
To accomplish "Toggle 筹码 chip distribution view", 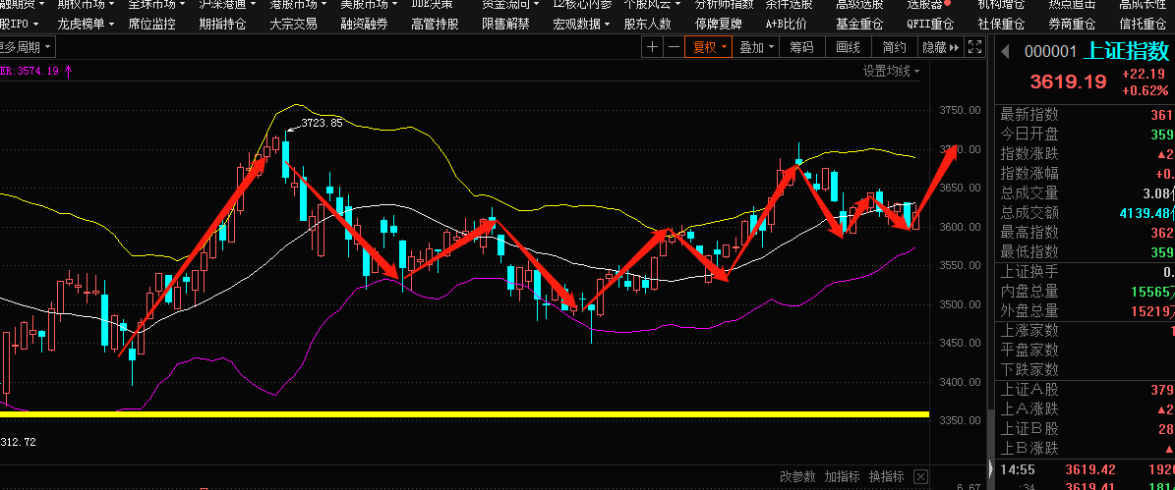I will pos(801,47).
